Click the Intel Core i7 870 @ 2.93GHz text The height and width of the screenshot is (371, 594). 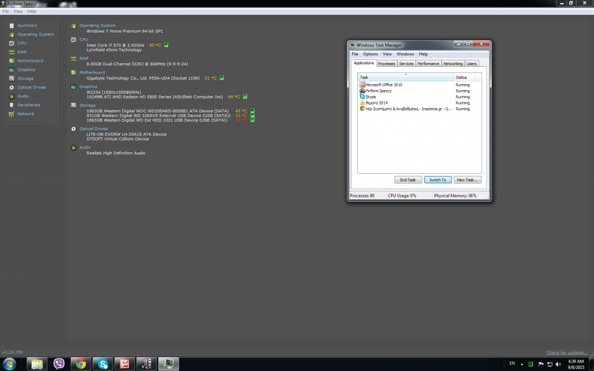point(115,45)
